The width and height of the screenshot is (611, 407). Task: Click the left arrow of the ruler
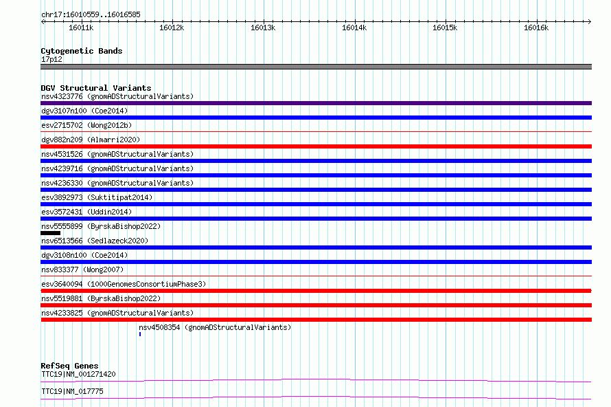(43, 21)
